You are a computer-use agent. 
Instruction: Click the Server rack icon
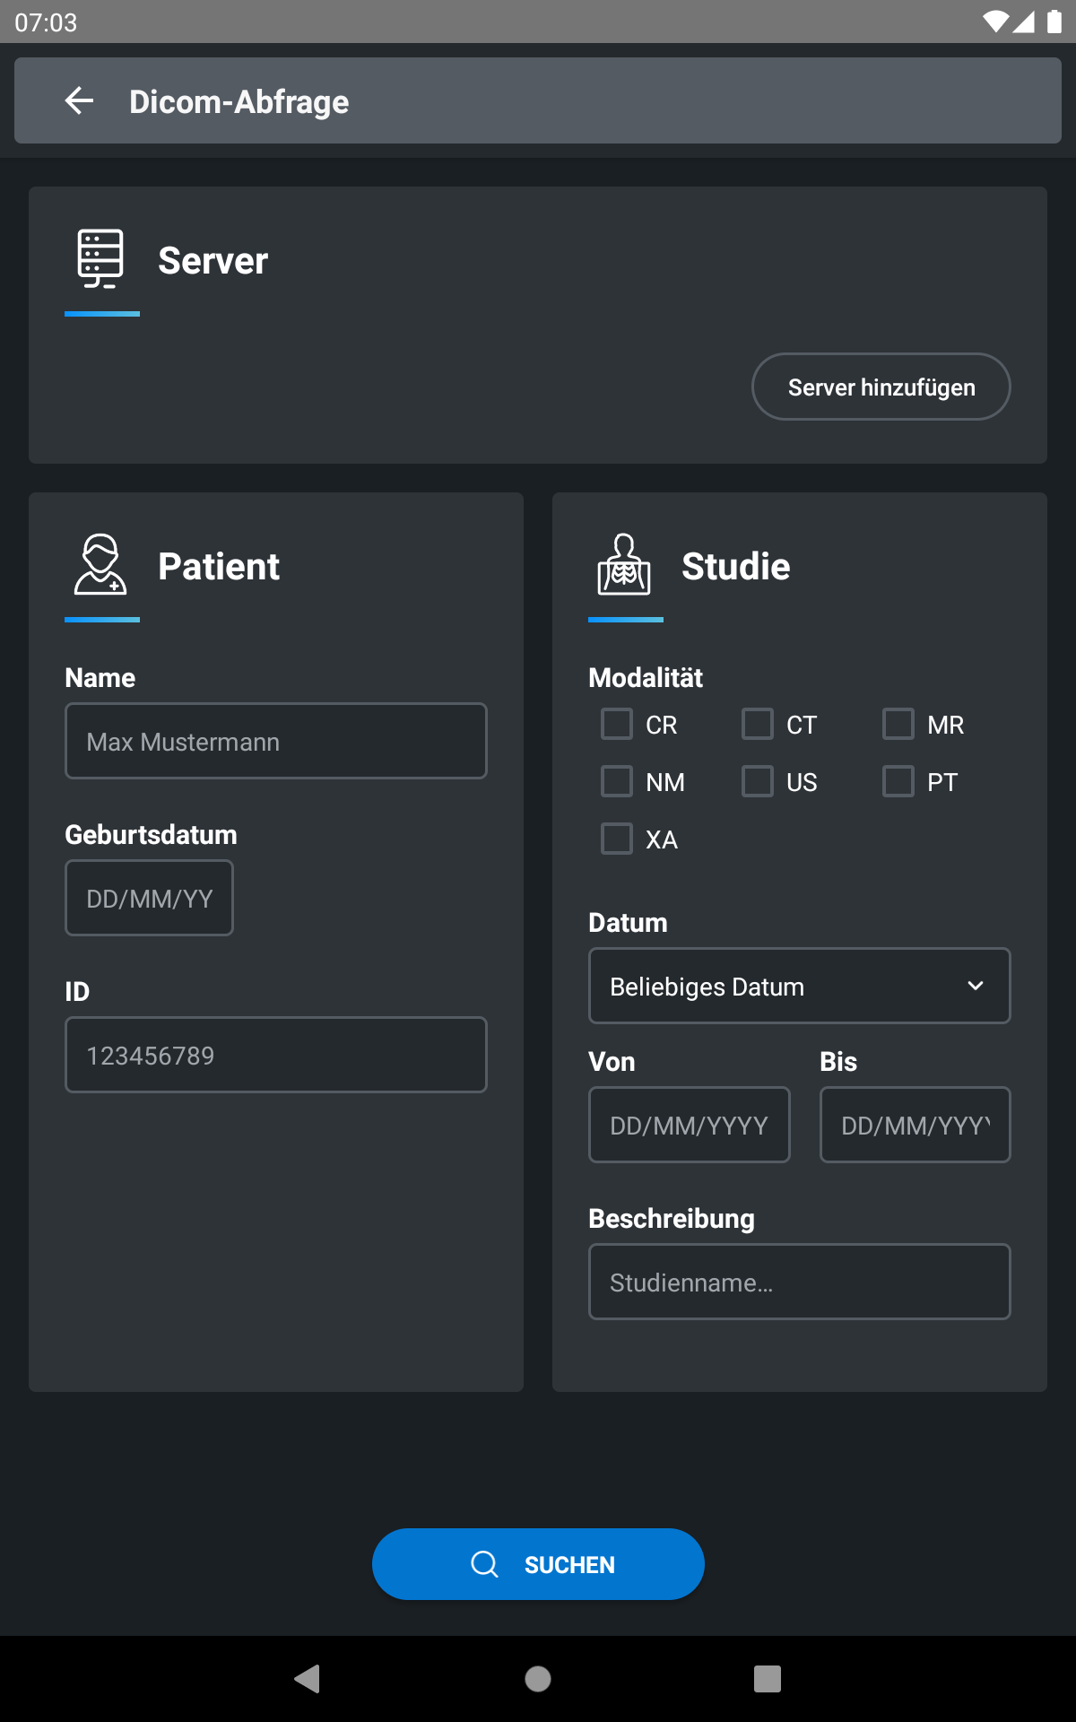[x=100, y=258]
